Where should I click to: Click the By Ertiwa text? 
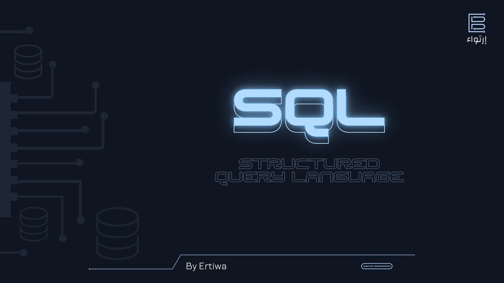pos(206,266)
